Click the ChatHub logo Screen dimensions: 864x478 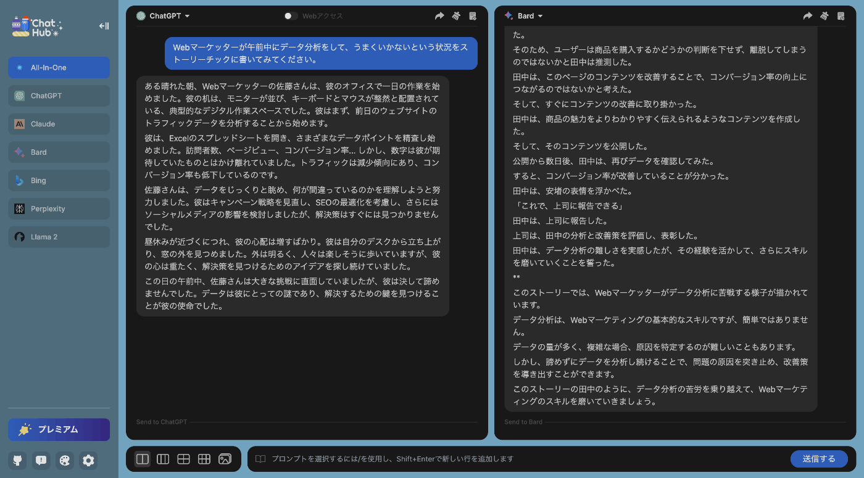38,26
